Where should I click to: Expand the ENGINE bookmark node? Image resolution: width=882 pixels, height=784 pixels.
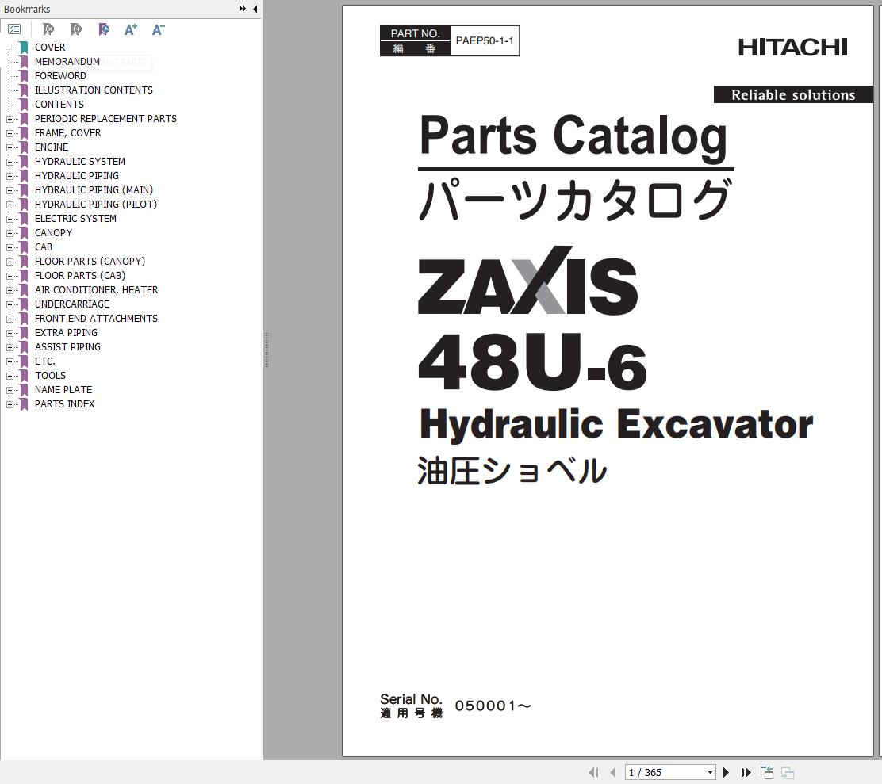pyautogui.click(x=10, y=147)
